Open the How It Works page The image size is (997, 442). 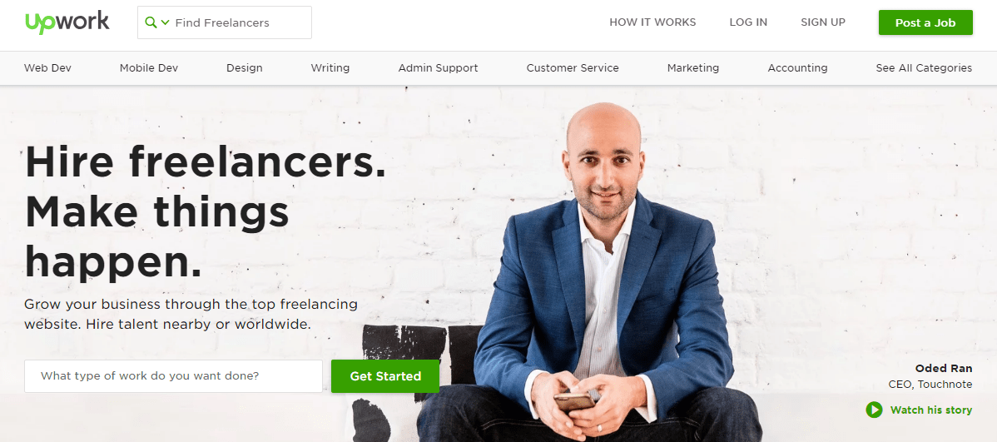pos(652,22)
